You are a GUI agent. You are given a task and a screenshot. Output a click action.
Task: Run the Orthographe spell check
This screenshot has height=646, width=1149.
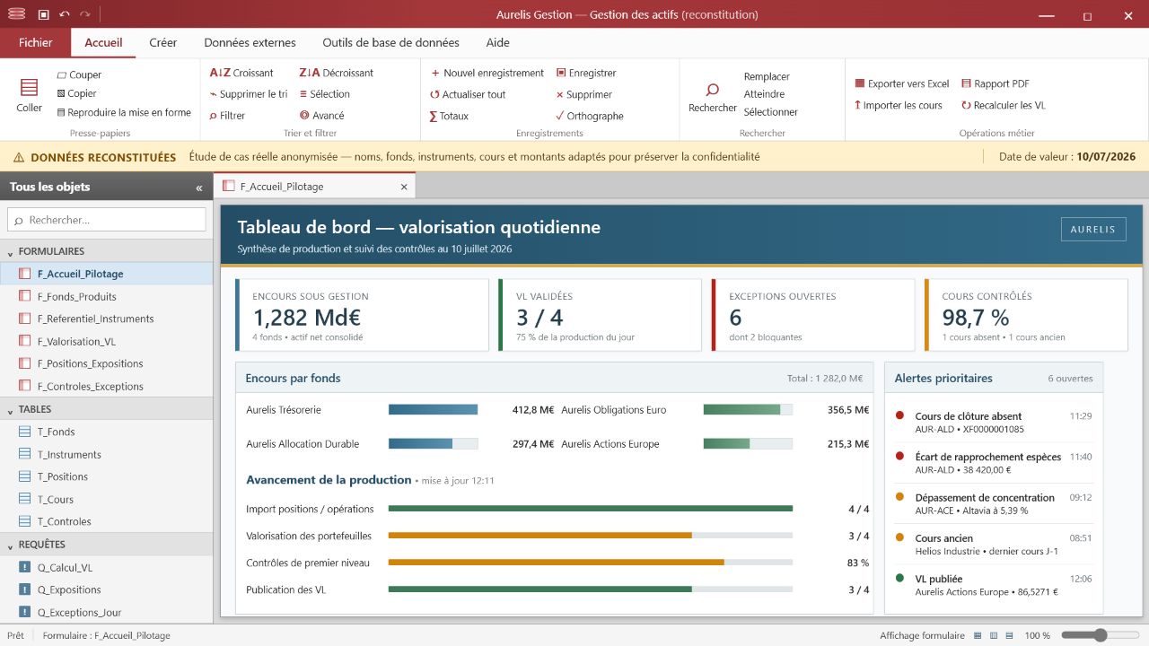pos(589,116)
